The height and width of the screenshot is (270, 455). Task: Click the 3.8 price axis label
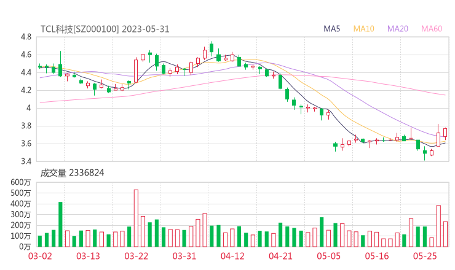point(26,126)
